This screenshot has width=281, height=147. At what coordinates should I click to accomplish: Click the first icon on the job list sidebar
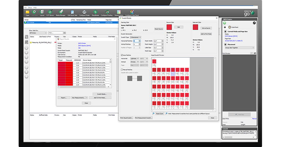click(27, 37)
